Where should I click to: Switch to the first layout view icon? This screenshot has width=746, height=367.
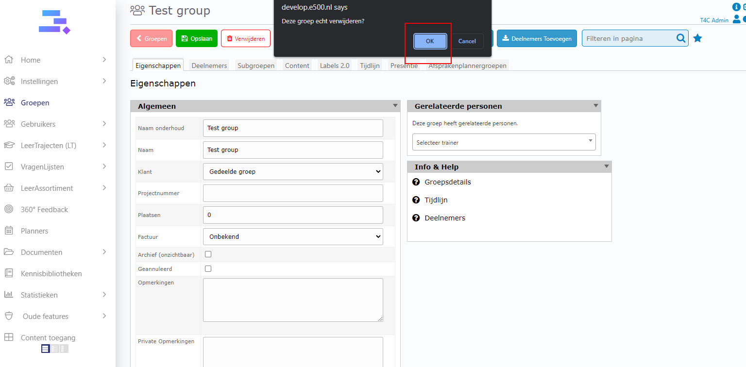pos(45,349)
